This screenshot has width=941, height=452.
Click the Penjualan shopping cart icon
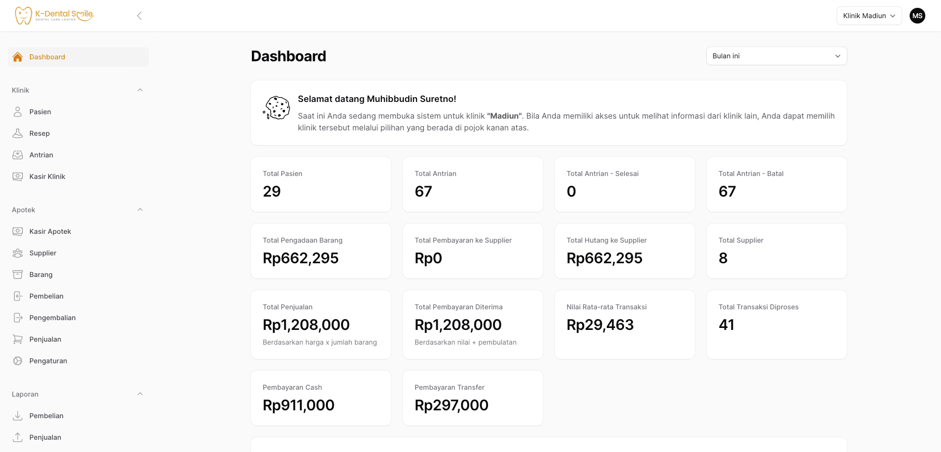click(x=18, y=339)
